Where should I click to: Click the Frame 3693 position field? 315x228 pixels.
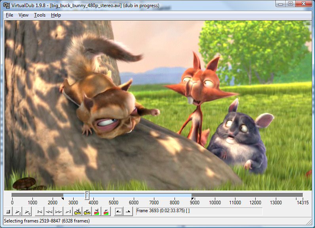coord(199,211)
